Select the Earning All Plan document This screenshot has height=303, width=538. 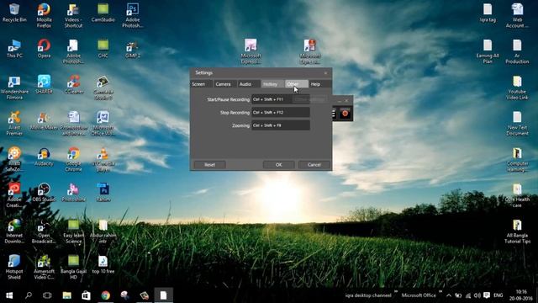click(x=488, y=51)
